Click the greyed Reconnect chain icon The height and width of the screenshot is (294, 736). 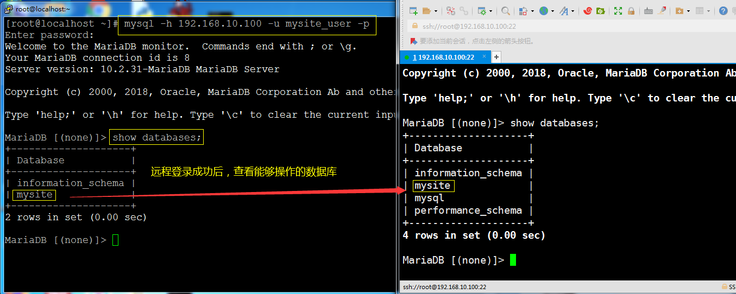(464, 11)
